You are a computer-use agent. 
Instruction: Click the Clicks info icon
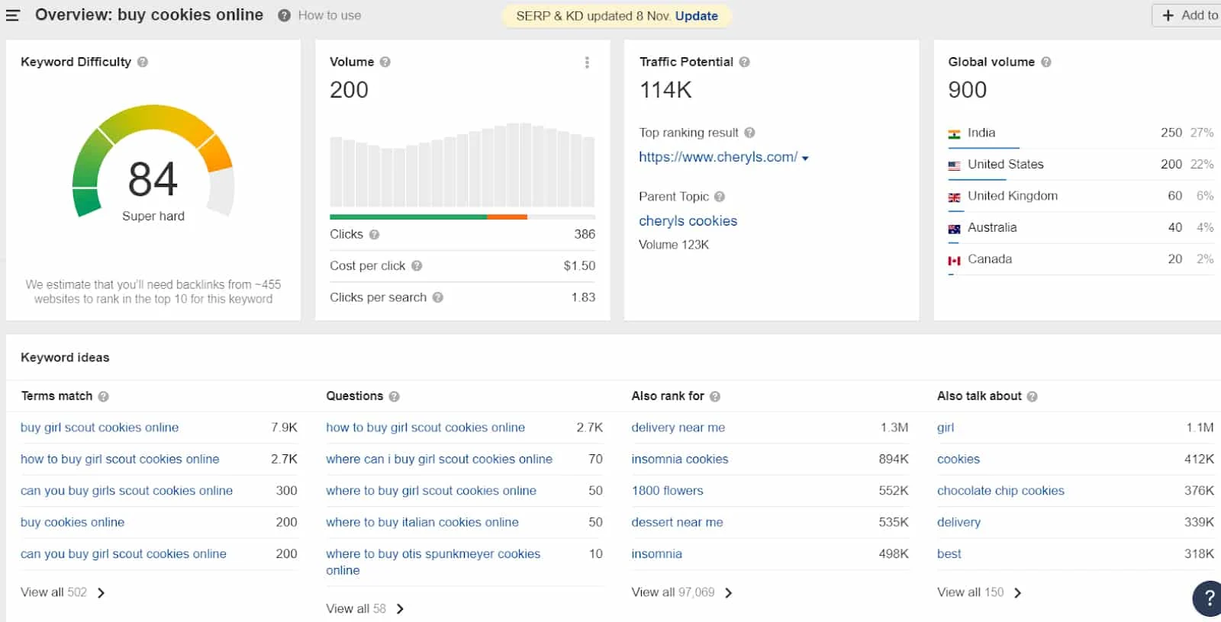click(374, 235)
